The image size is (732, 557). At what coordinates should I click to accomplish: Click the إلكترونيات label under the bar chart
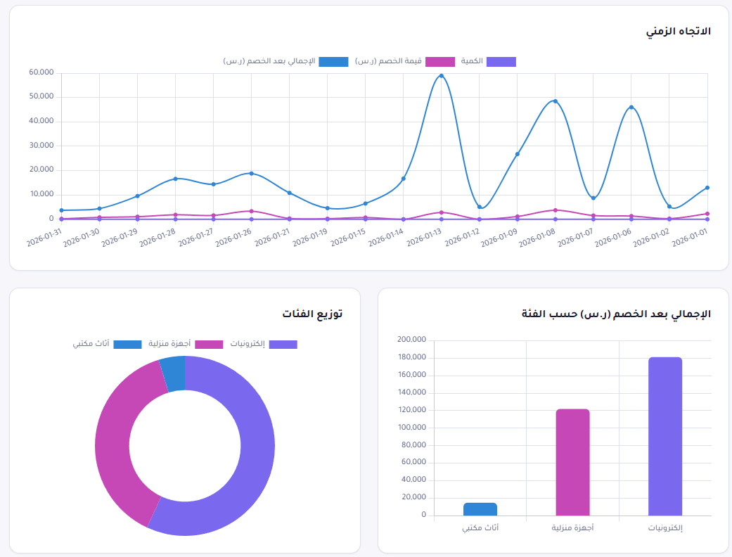tap(665, 528)
